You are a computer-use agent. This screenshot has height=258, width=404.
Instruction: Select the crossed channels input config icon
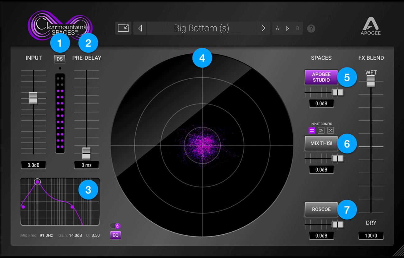click(330, 131)
